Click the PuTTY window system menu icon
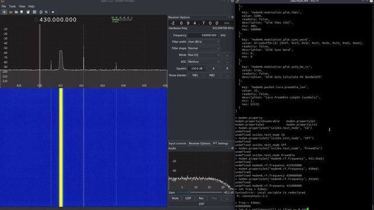 click(238, 1)
